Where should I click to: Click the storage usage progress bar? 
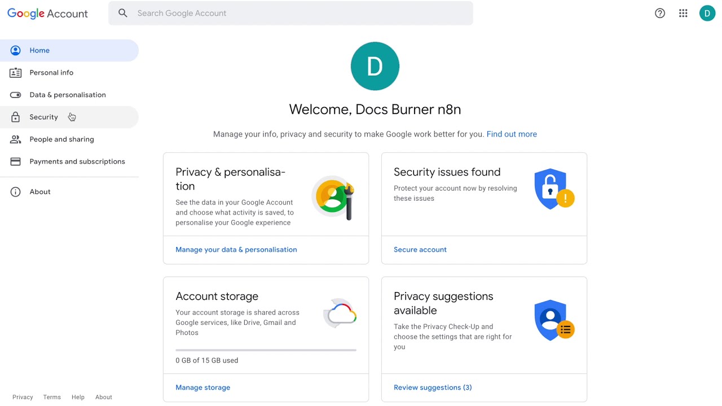point(266,350)
